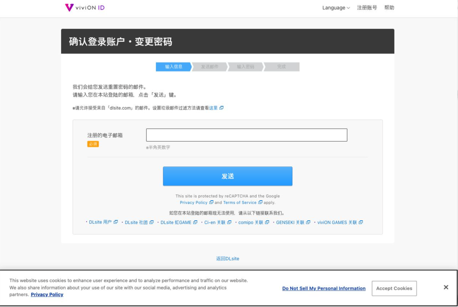Open the reCAPTCHA Privacy Policy link
This screenshot has width=458, height=307.
[x=196, y=203]
